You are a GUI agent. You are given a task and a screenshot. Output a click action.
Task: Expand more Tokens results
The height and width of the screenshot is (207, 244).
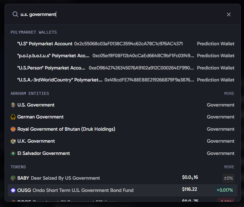[229, 167]
